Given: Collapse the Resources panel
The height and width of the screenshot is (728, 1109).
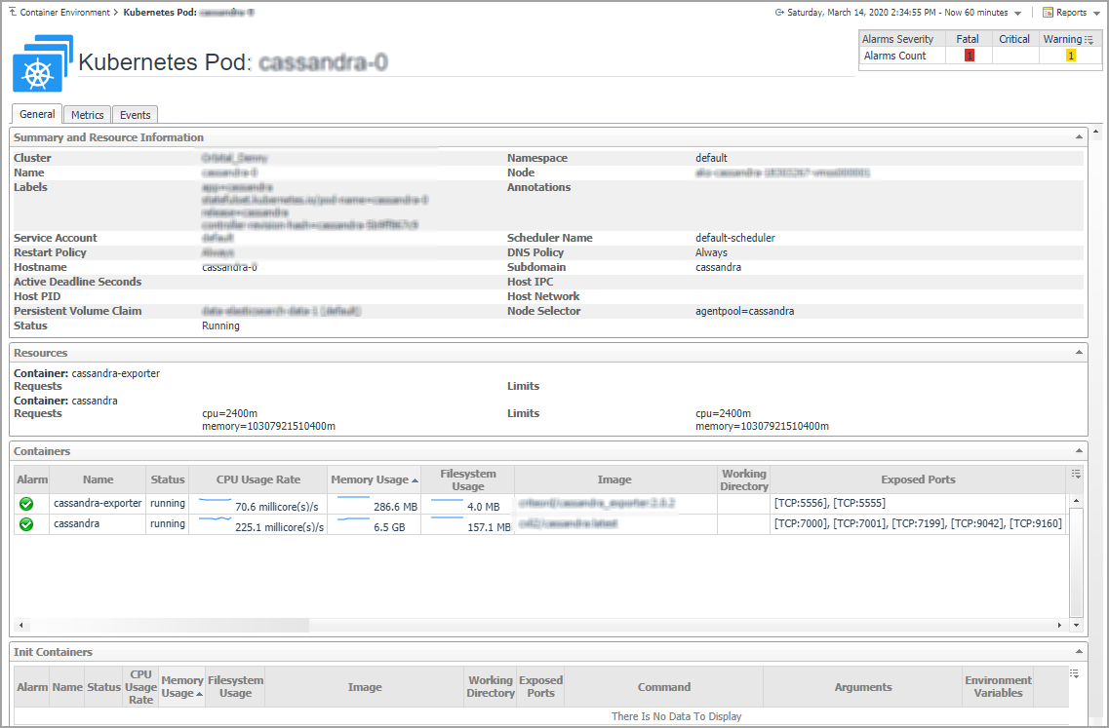Looking at the screenshot, I should click(1079, 353).
